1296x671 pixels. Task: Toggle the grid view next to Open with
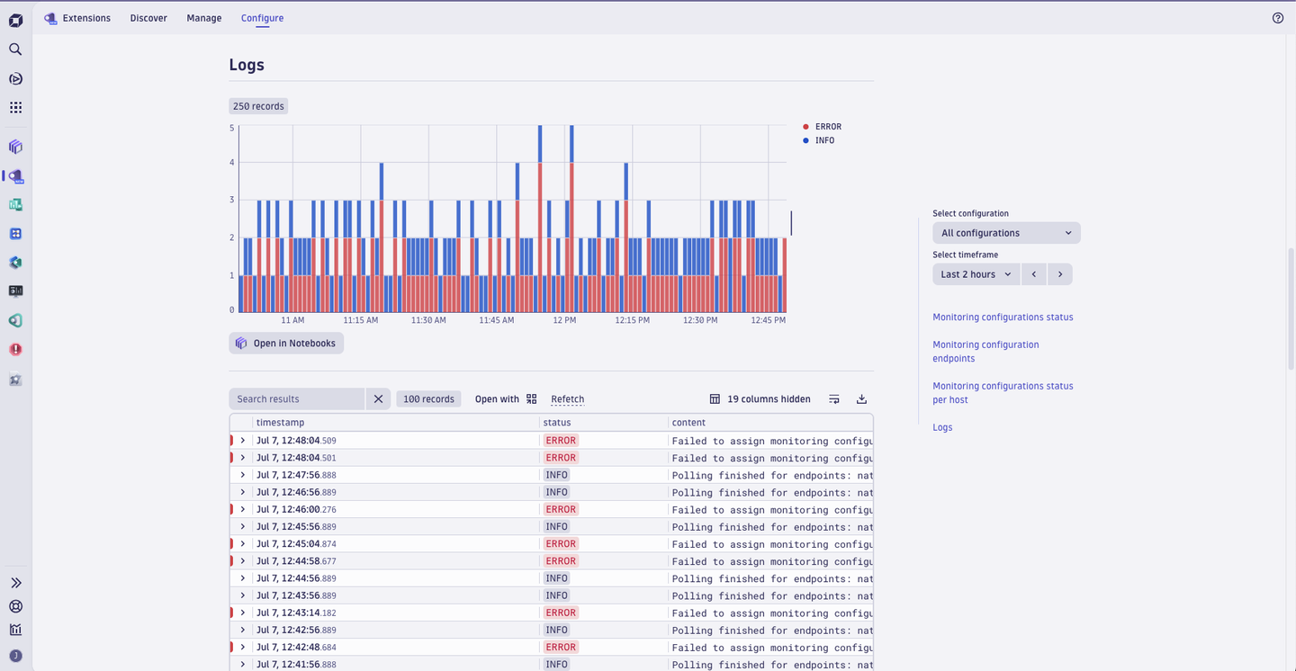pos(530,398)
